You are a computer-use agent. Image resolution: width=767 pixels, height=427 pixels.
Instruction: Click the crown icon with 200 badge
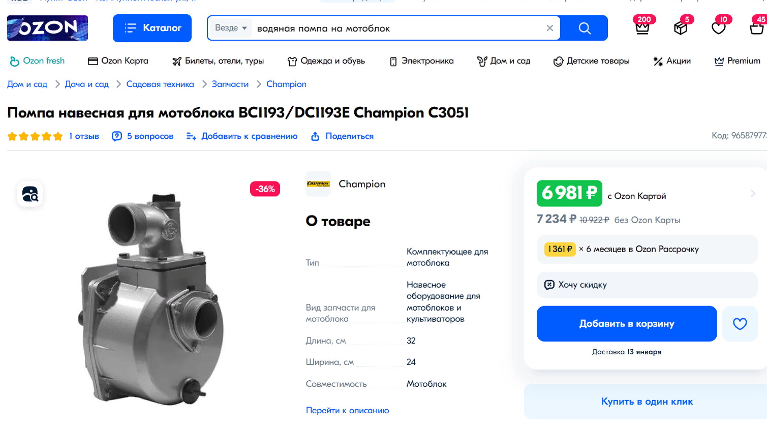[642, 28]
